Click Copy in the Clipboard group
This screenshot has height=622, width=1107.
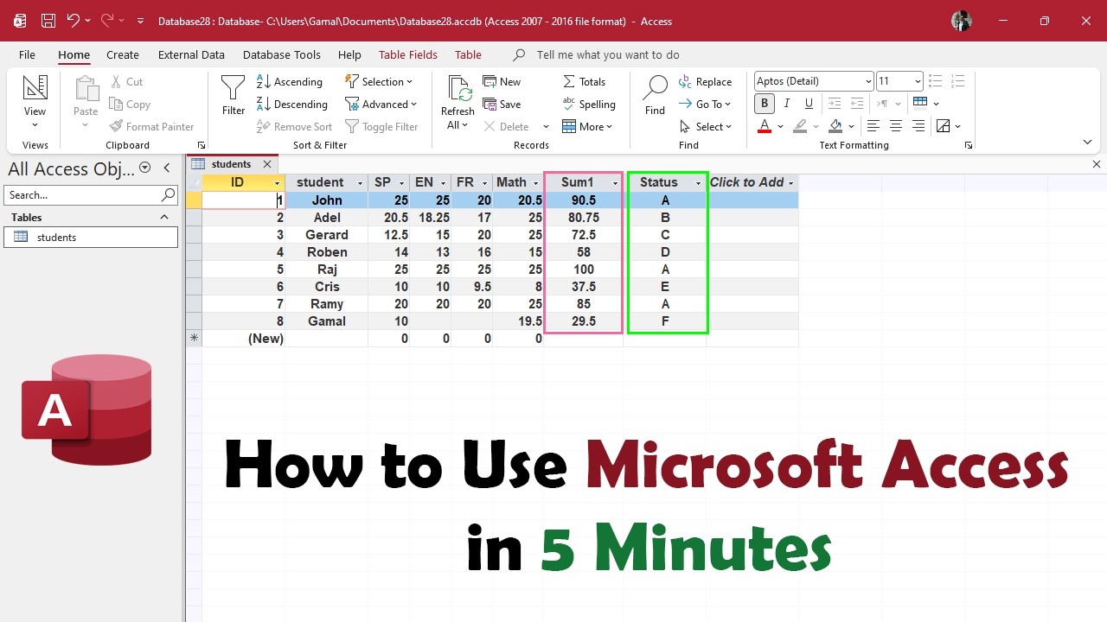(x=130, y=104)
